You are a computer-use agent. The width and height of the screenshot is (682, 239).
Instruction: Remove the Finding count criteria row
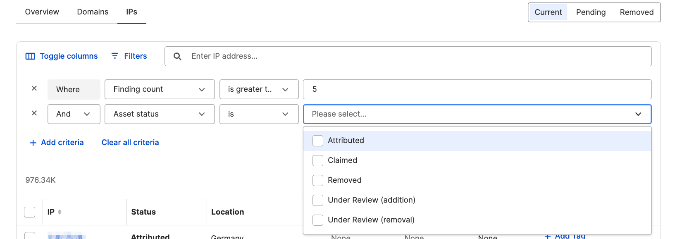tap(34, 88)
